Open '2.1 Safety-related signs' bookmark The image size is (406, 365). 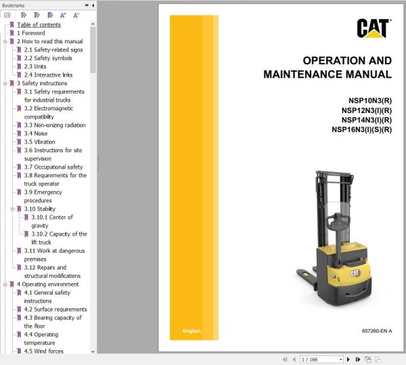(x=53, y=49)
